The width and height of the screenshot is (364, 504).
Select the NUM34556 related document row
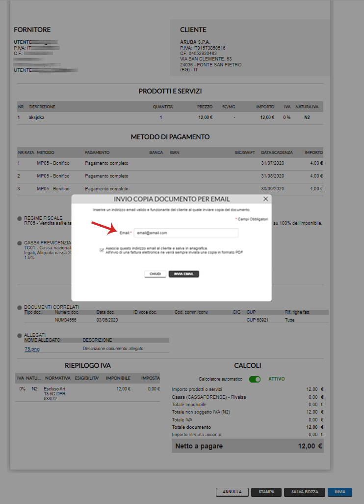[170, 320]
